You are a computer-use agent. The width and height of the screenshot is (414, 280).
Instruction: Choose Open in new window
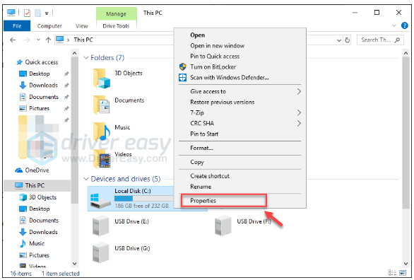[218, 46]
